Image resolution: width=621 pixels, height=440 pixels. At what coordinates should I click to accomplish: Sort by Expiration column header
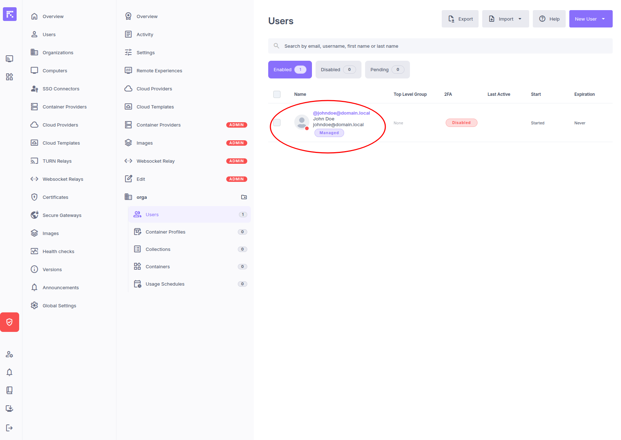[x=584, y=94]
